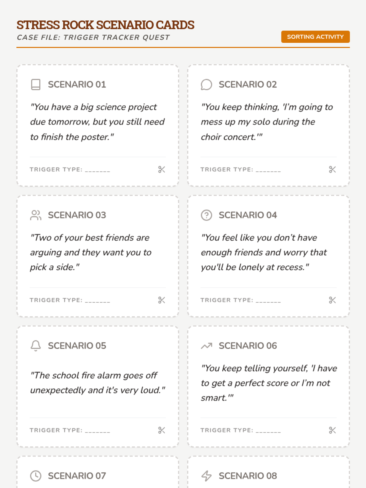366x488 pixels.
Task: Click the trending arrow icon on Scenario 06
Action: click(206, 346)
